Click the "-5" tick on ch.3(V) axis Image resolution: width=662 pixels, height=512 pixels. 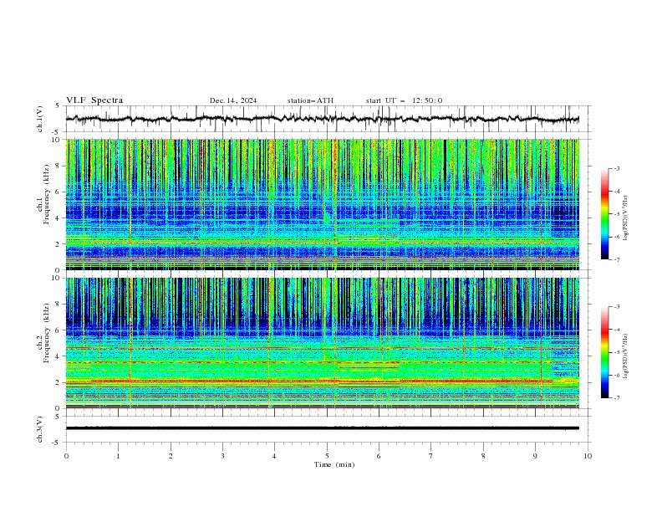tap(56, 443)
